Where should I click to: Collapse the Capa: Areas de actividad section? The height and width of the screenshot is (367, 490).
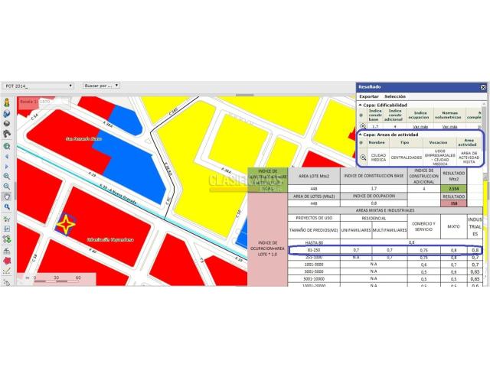coord(361,134)
